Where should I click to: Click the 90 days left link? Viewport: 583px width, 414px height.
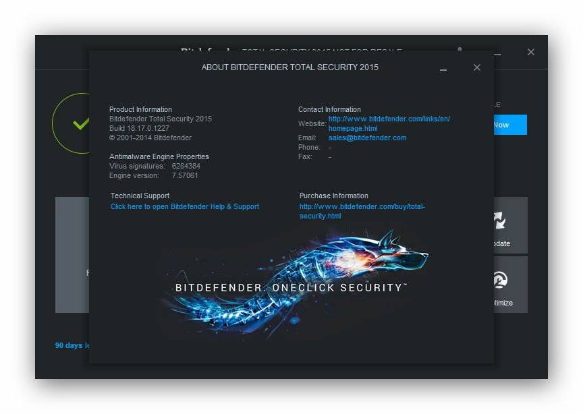point(72,345)
